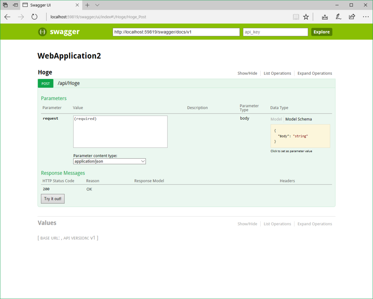Click the browser address bar URL
The height and width of the screenshot is (299, 373).
click(x=98, y=17)
